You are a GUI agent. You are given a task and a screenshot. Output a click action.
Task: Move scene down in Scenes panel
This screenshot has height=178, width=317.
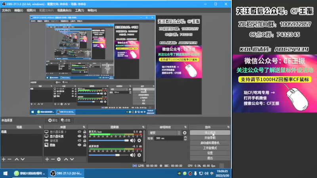point(23,159)
